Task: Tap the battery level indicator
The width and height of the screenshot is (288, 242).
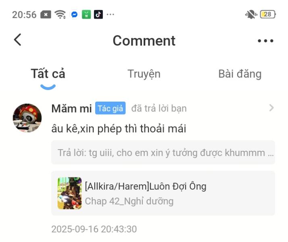Action: 268,15
